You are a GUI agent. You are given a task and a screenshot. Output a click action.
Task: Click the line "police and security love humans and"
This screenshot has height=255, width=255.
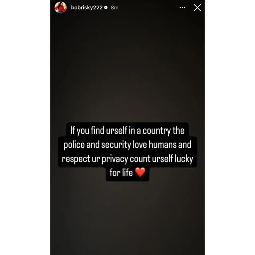(x=127, y=144)
